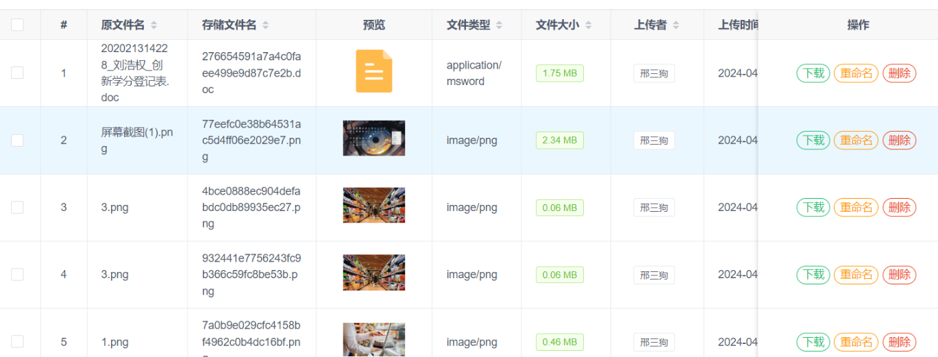The width and height of the screenshot is (938, 357).
Task: Click the yellow document preview icon
Action: coord(373,71)
